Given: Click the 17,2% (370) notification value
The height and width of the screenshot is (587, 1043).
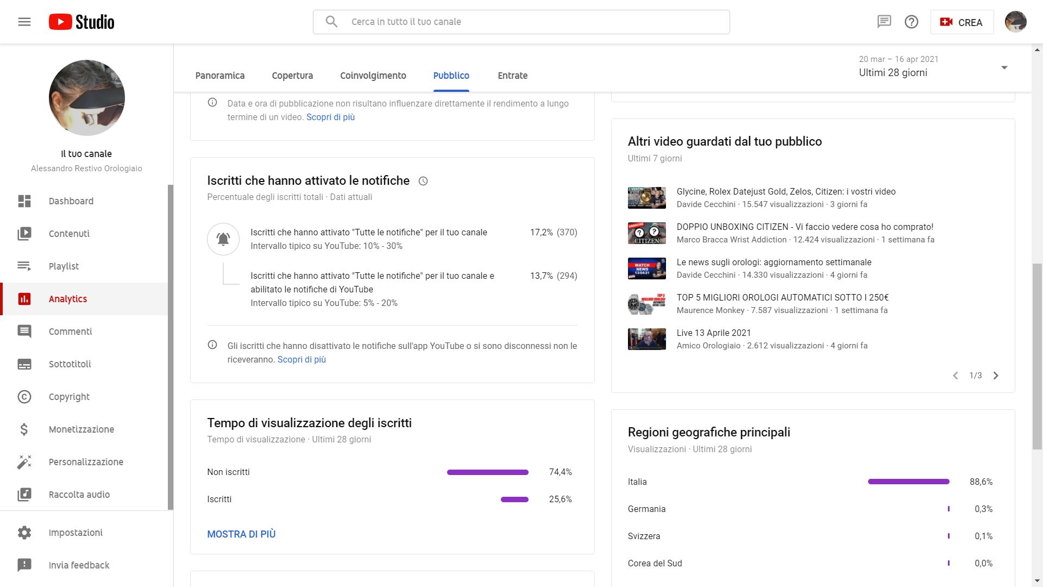Looking at the screenshot, I should pos(554,232).
